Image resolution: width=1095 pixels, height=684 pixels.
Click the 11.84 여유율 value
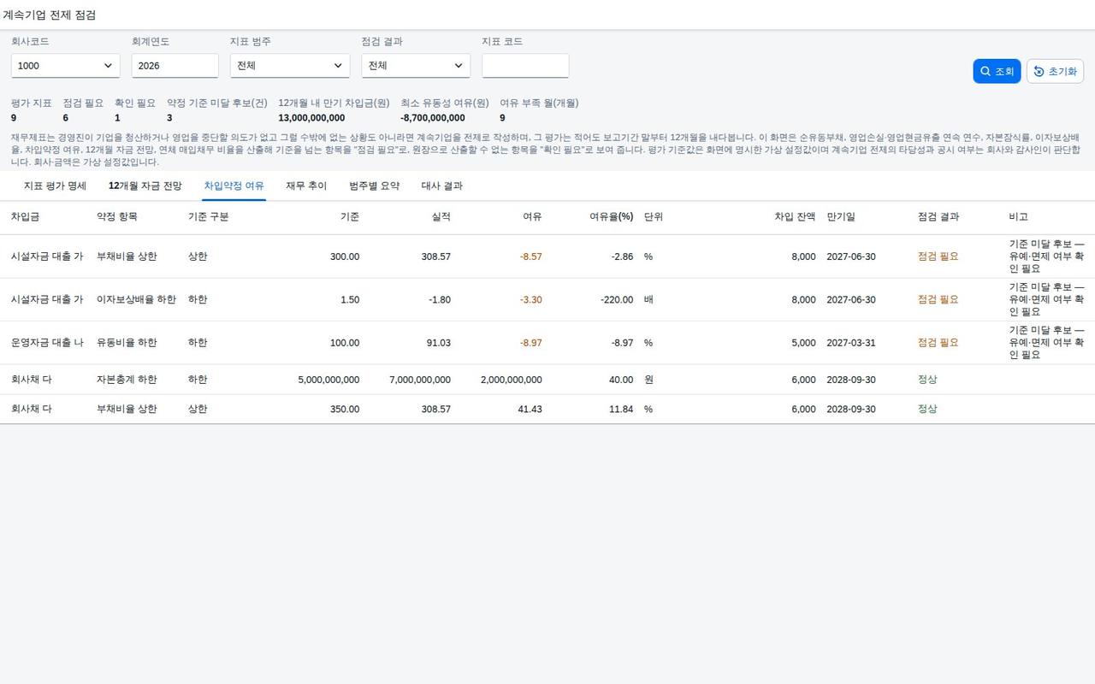pyautogui.click(x=621, y=410)
